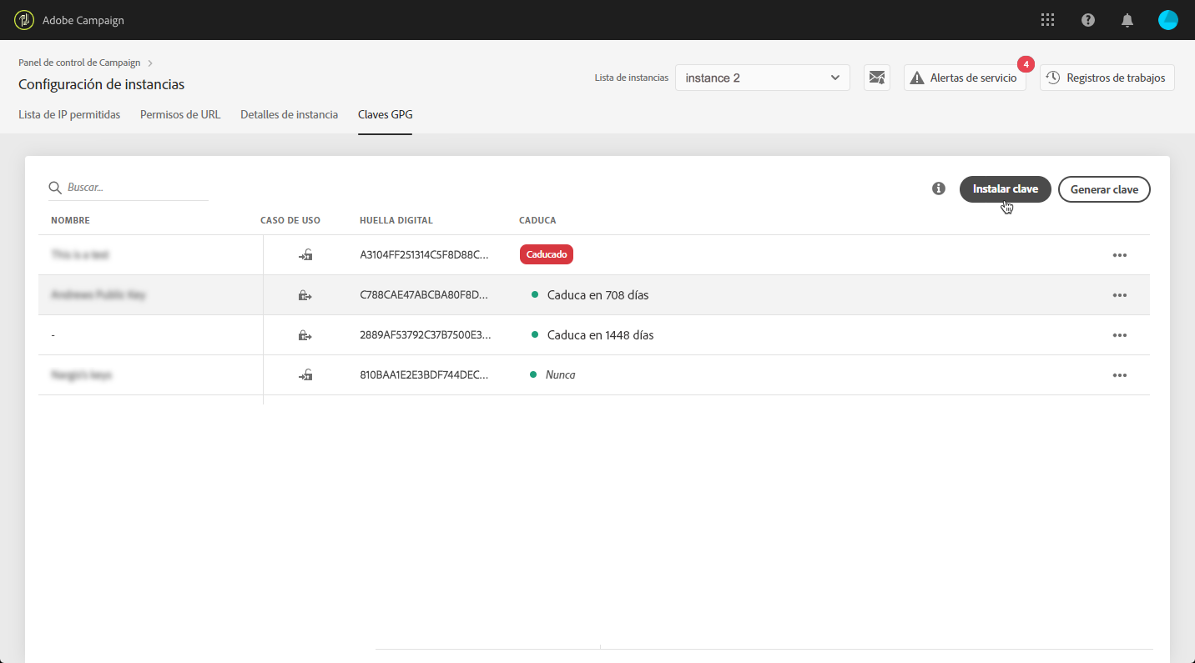Click Caduca en 708 días text

[597, 295]
